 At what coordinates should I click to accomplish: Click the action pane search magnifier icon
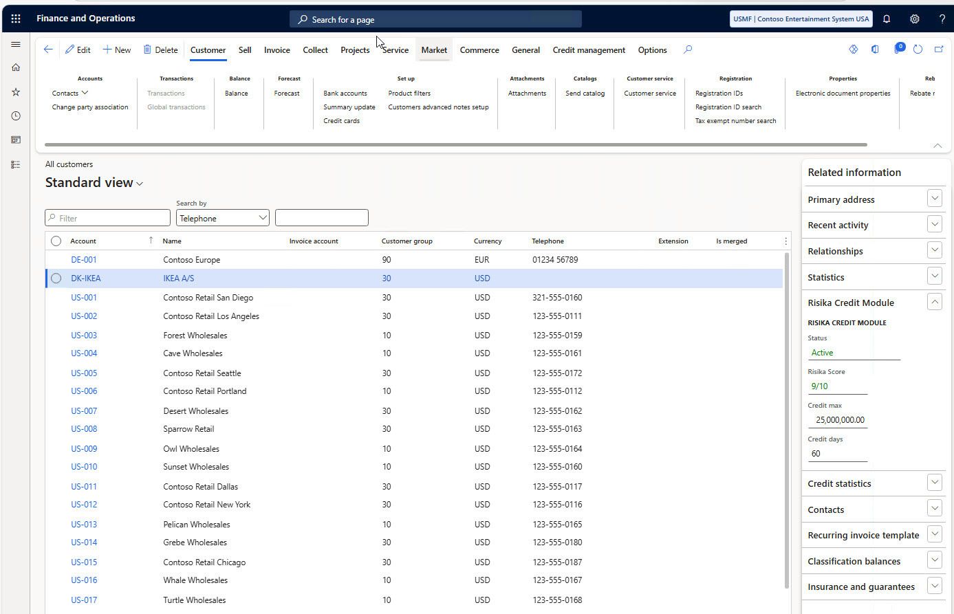pos(688,50)
